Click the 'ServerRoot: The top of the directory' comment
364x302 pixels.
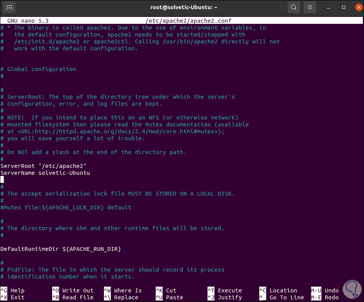click(x=117, y=97)
